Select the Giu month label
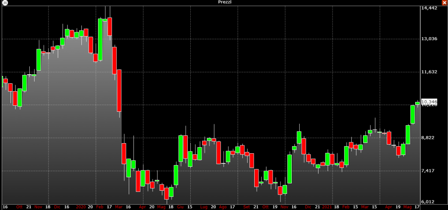This screenshot has width=448, height=210. pyautogui.click(x=180, y=207)
